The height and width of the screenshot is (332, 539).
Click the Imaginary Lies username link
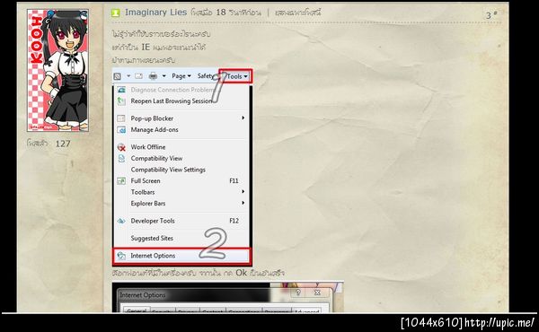pos(155,13)
